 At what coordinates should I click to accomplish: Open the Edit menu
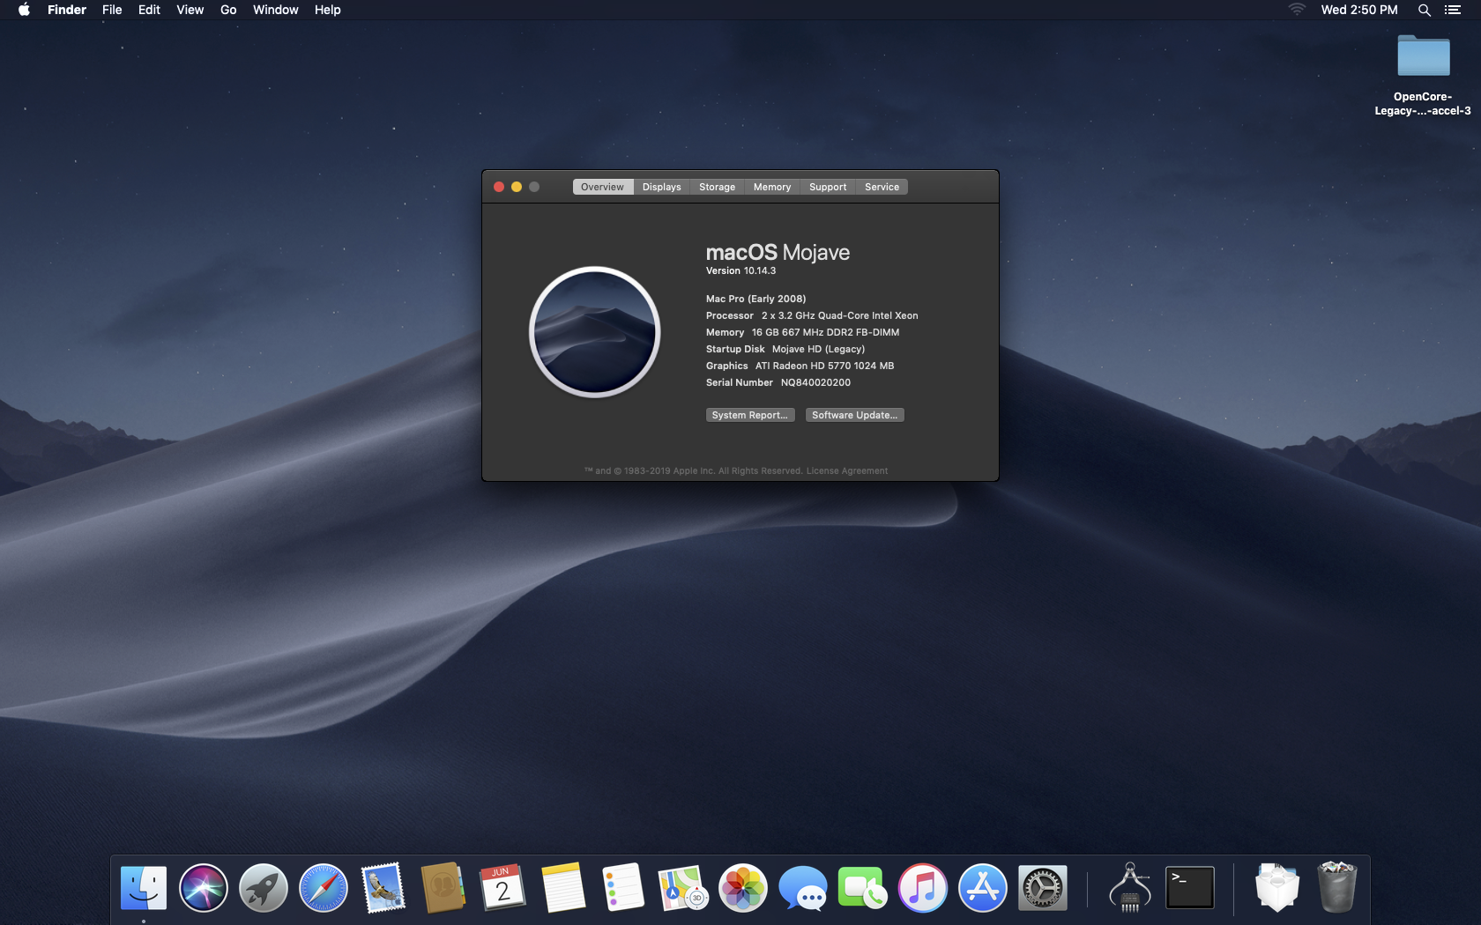click(x=149, y=10)
